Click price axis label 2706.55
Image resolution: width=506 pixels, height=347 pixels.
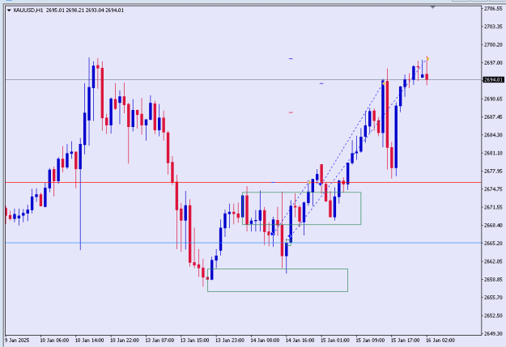(494, 8)
